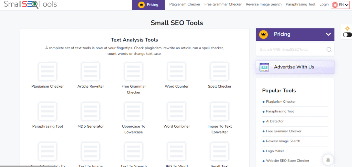Click the SmallSEOTools logo
352x167 pixels.
coord(30,4)
